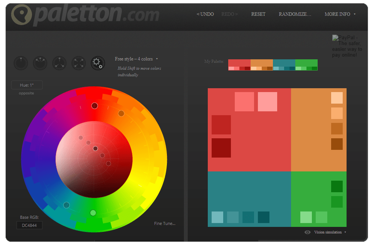Click Undo in the top menu
This screenshot has height=245, width=372.
coord(205,14)
